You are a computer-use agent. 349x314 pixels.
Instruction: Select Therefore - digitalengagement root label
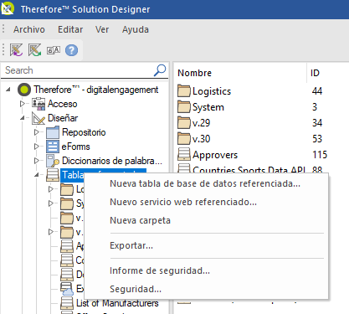click(96, 90)
